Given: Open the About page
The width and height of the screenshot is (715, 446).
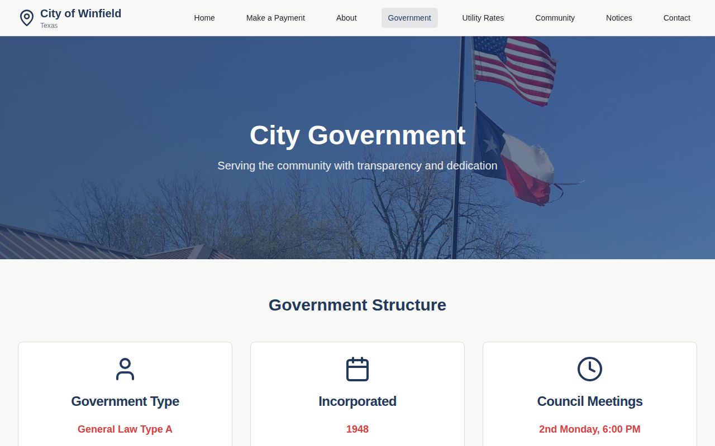Looking at the screenshot, I should 346,18.
